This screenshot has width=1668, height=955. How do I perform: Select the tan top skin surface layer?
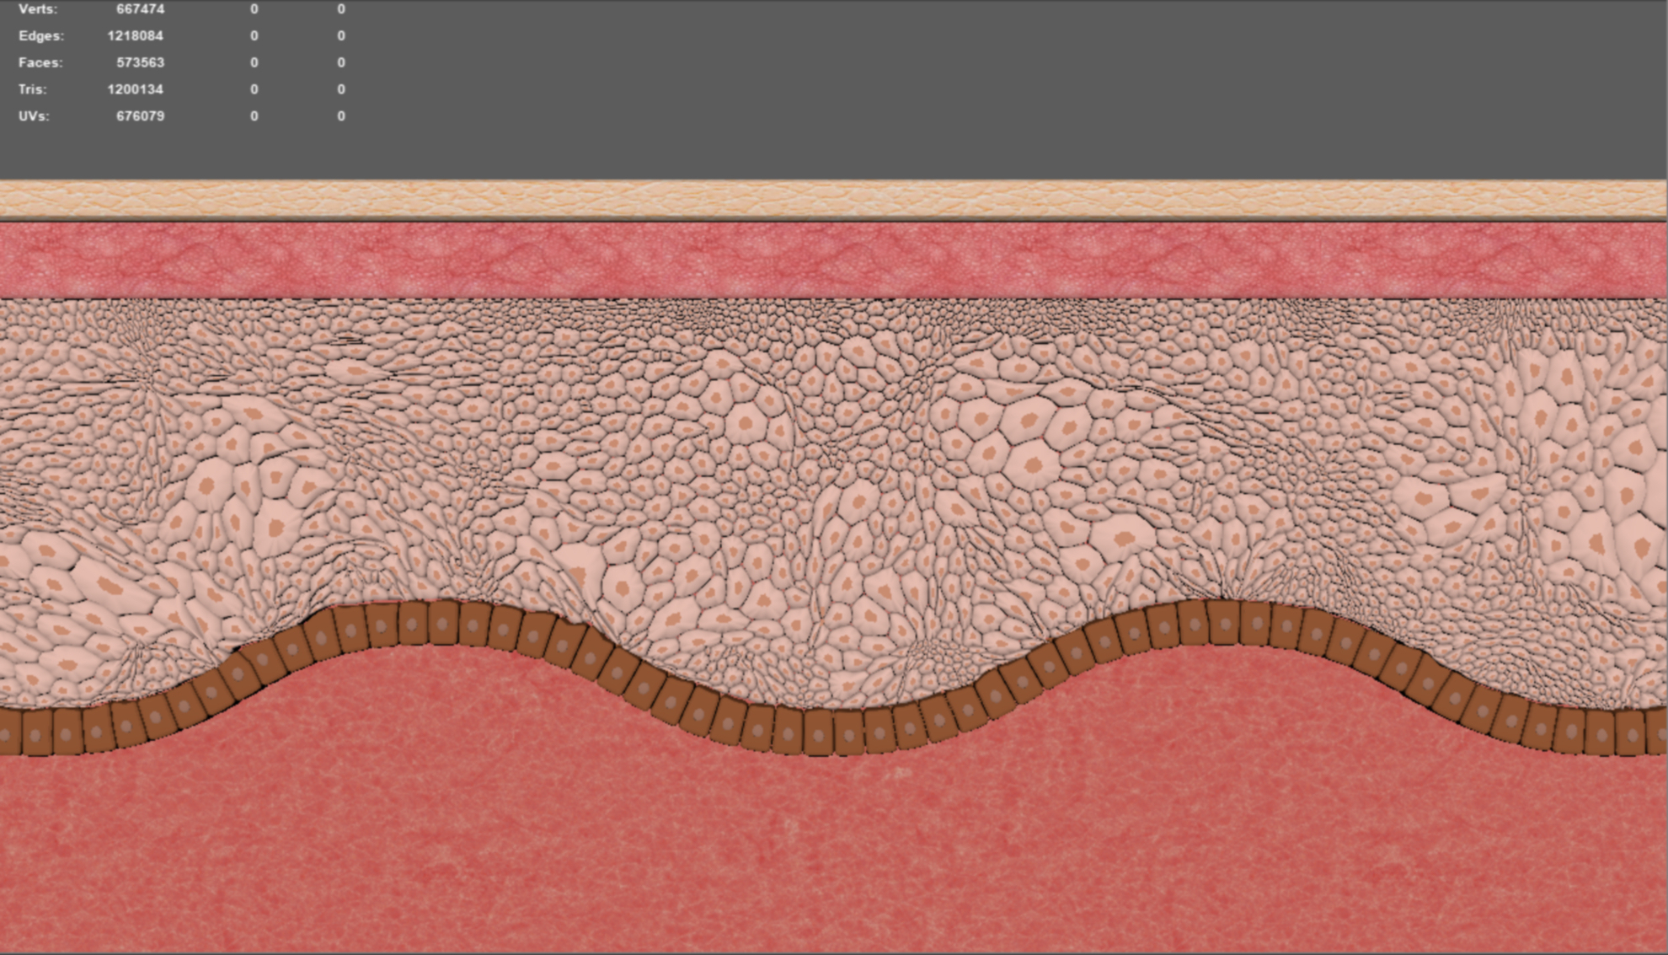[x=834, y=200]
